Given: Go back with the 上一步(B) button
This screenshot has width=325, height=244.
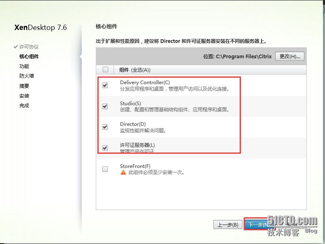Looking at the screenshot, I should pos(228,225).
